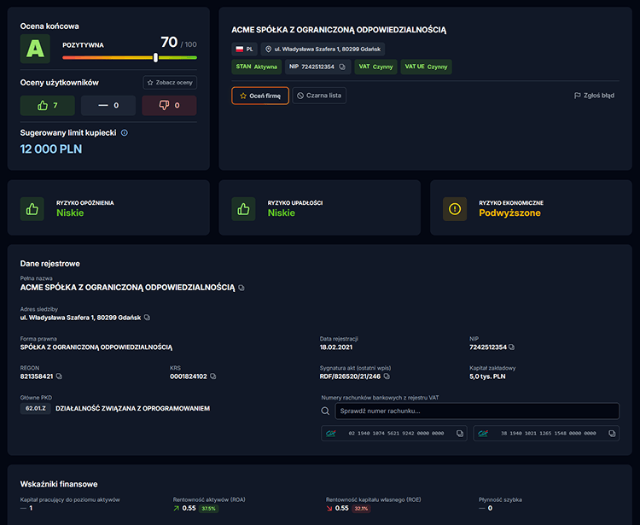Click thumbs-up icon of Ryzyko upadłości card
This screenshot has height=525, width=640.
tap(244, 209)
